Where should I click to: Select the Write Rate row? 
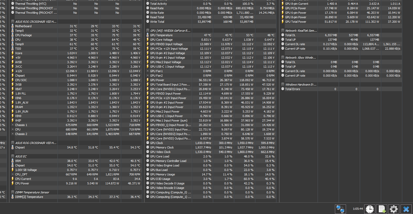[210, 13]
